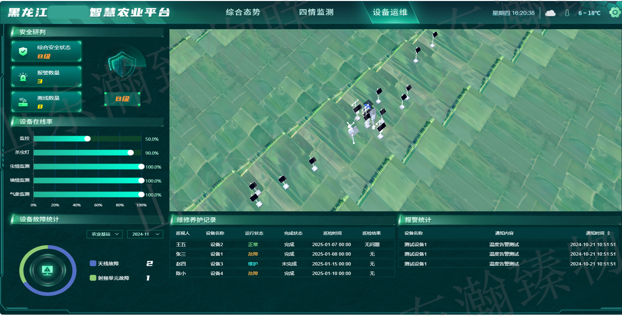Click the settings gear icon
Screen dimensions: 622x316
click(614, 12)
